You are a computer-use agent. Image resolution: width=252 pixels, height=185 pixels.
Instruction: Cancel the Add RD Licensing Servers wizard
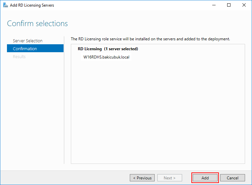pos(232,178)
